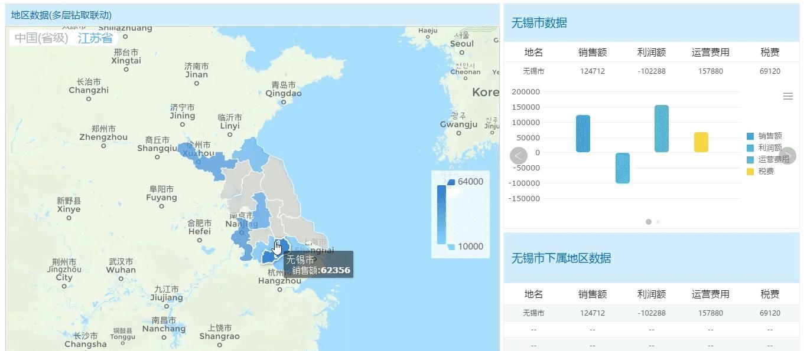The height and width of the screenshot is (351, 807).
Task: Click the map color gradient bar
Action: tap(441, 215)
